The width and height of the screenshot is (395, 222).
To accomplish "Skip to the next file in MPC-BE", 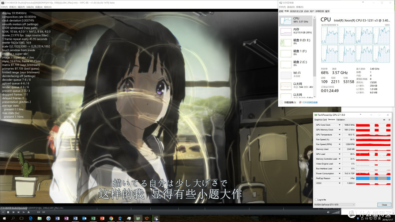I will pos(18,212).
